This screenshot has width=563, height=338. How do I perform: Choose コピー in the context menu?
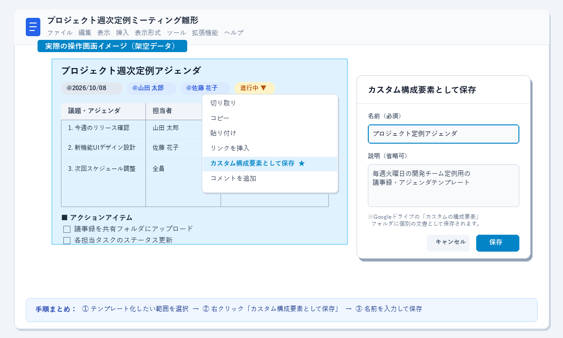pyautogui.click(x=270, y=118)
